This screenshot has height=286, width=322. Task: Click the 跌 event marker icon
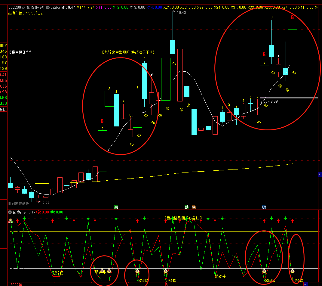187,207
